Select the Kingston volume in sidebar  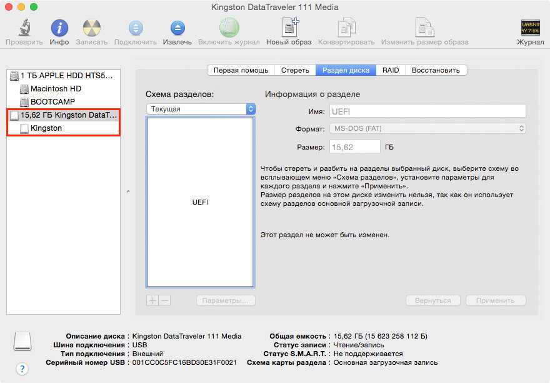pyautogui.click(x=63, y=128)
